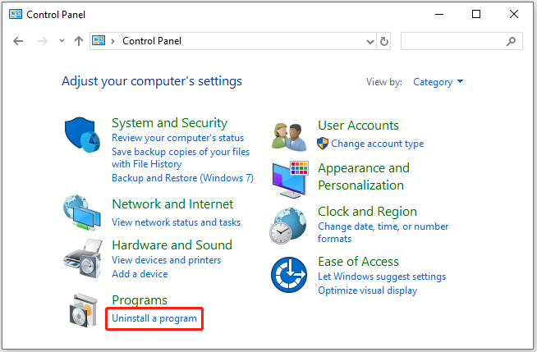Click the Network and Internet globe icon

pos(82,213)
